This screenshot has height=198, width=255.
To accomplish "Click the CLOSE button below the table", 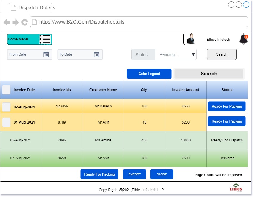I will [x=162, y=174].
